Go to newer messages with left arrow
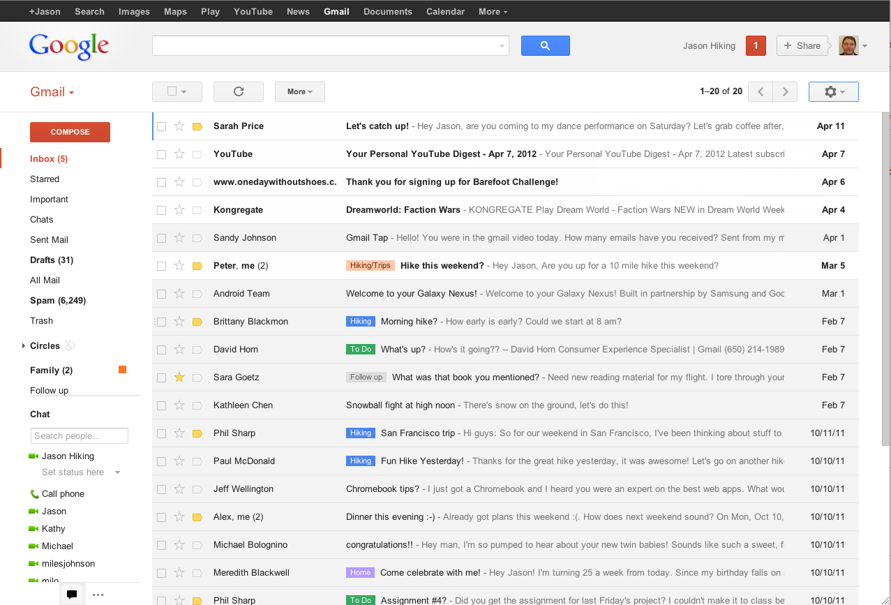 761,91
